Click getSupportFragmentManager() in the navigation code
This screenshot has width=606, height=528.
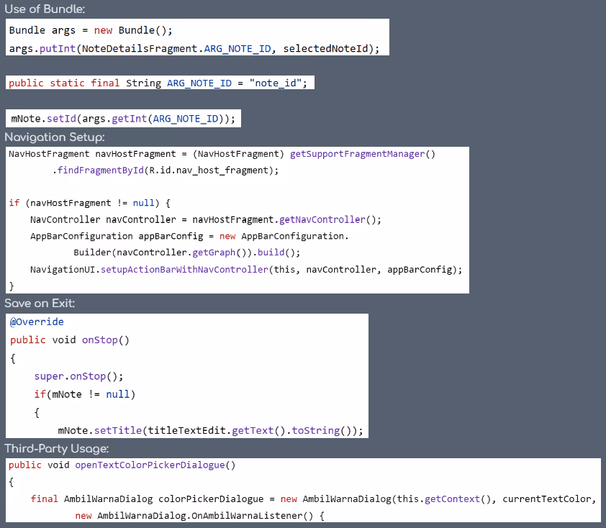(x=363, y=154)
